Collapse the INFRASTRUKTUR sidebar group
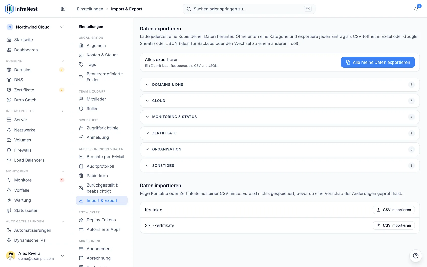Screen dimensions: 427x267 63,111
